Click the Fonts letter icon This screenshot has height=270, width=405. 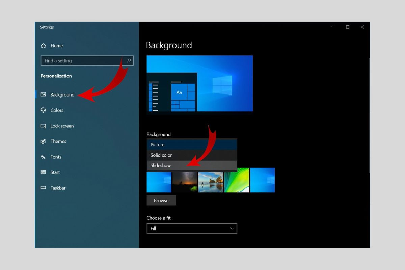[43, 157]
